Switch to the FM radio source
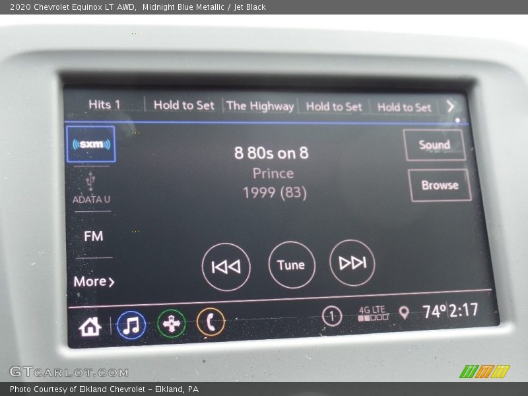Screen dimensions: 528x396 [93, 236]
